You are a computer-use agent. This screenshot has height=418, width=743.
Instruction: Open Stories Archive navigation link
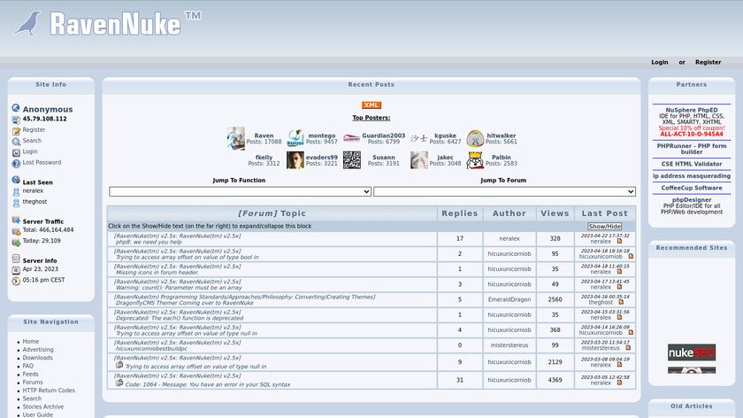(x=43, y=406)
